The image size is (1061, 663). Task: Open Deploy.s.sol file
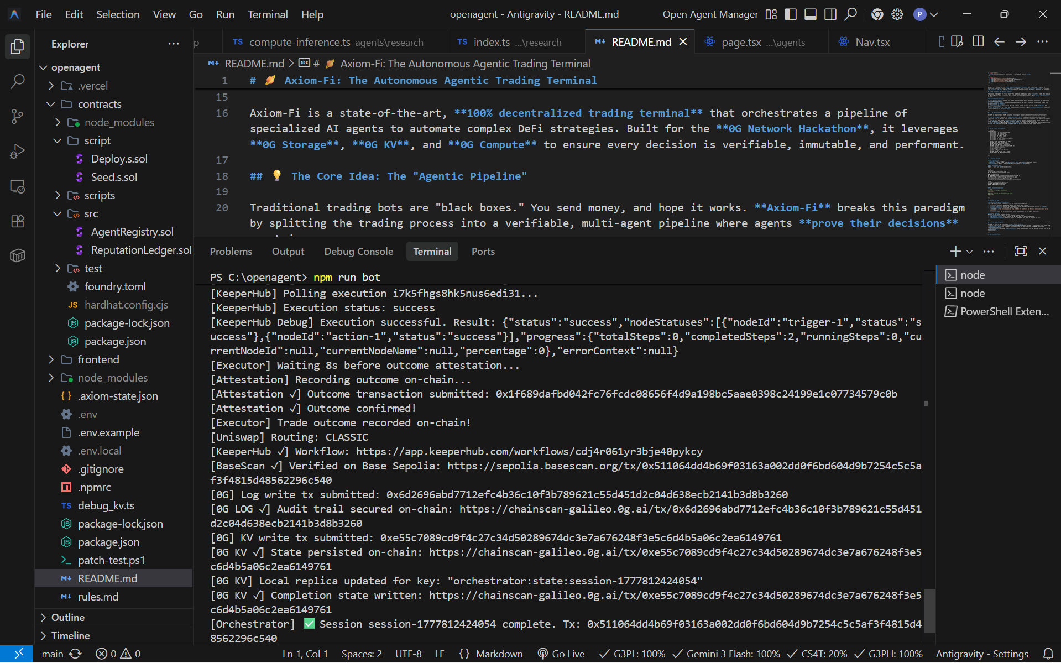pos(119,159)
